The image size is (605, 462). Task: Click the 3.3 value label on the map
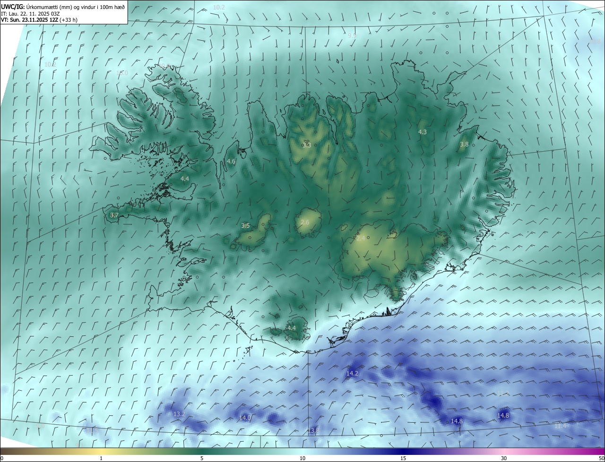pyautogui.click(x=306, y=145)
